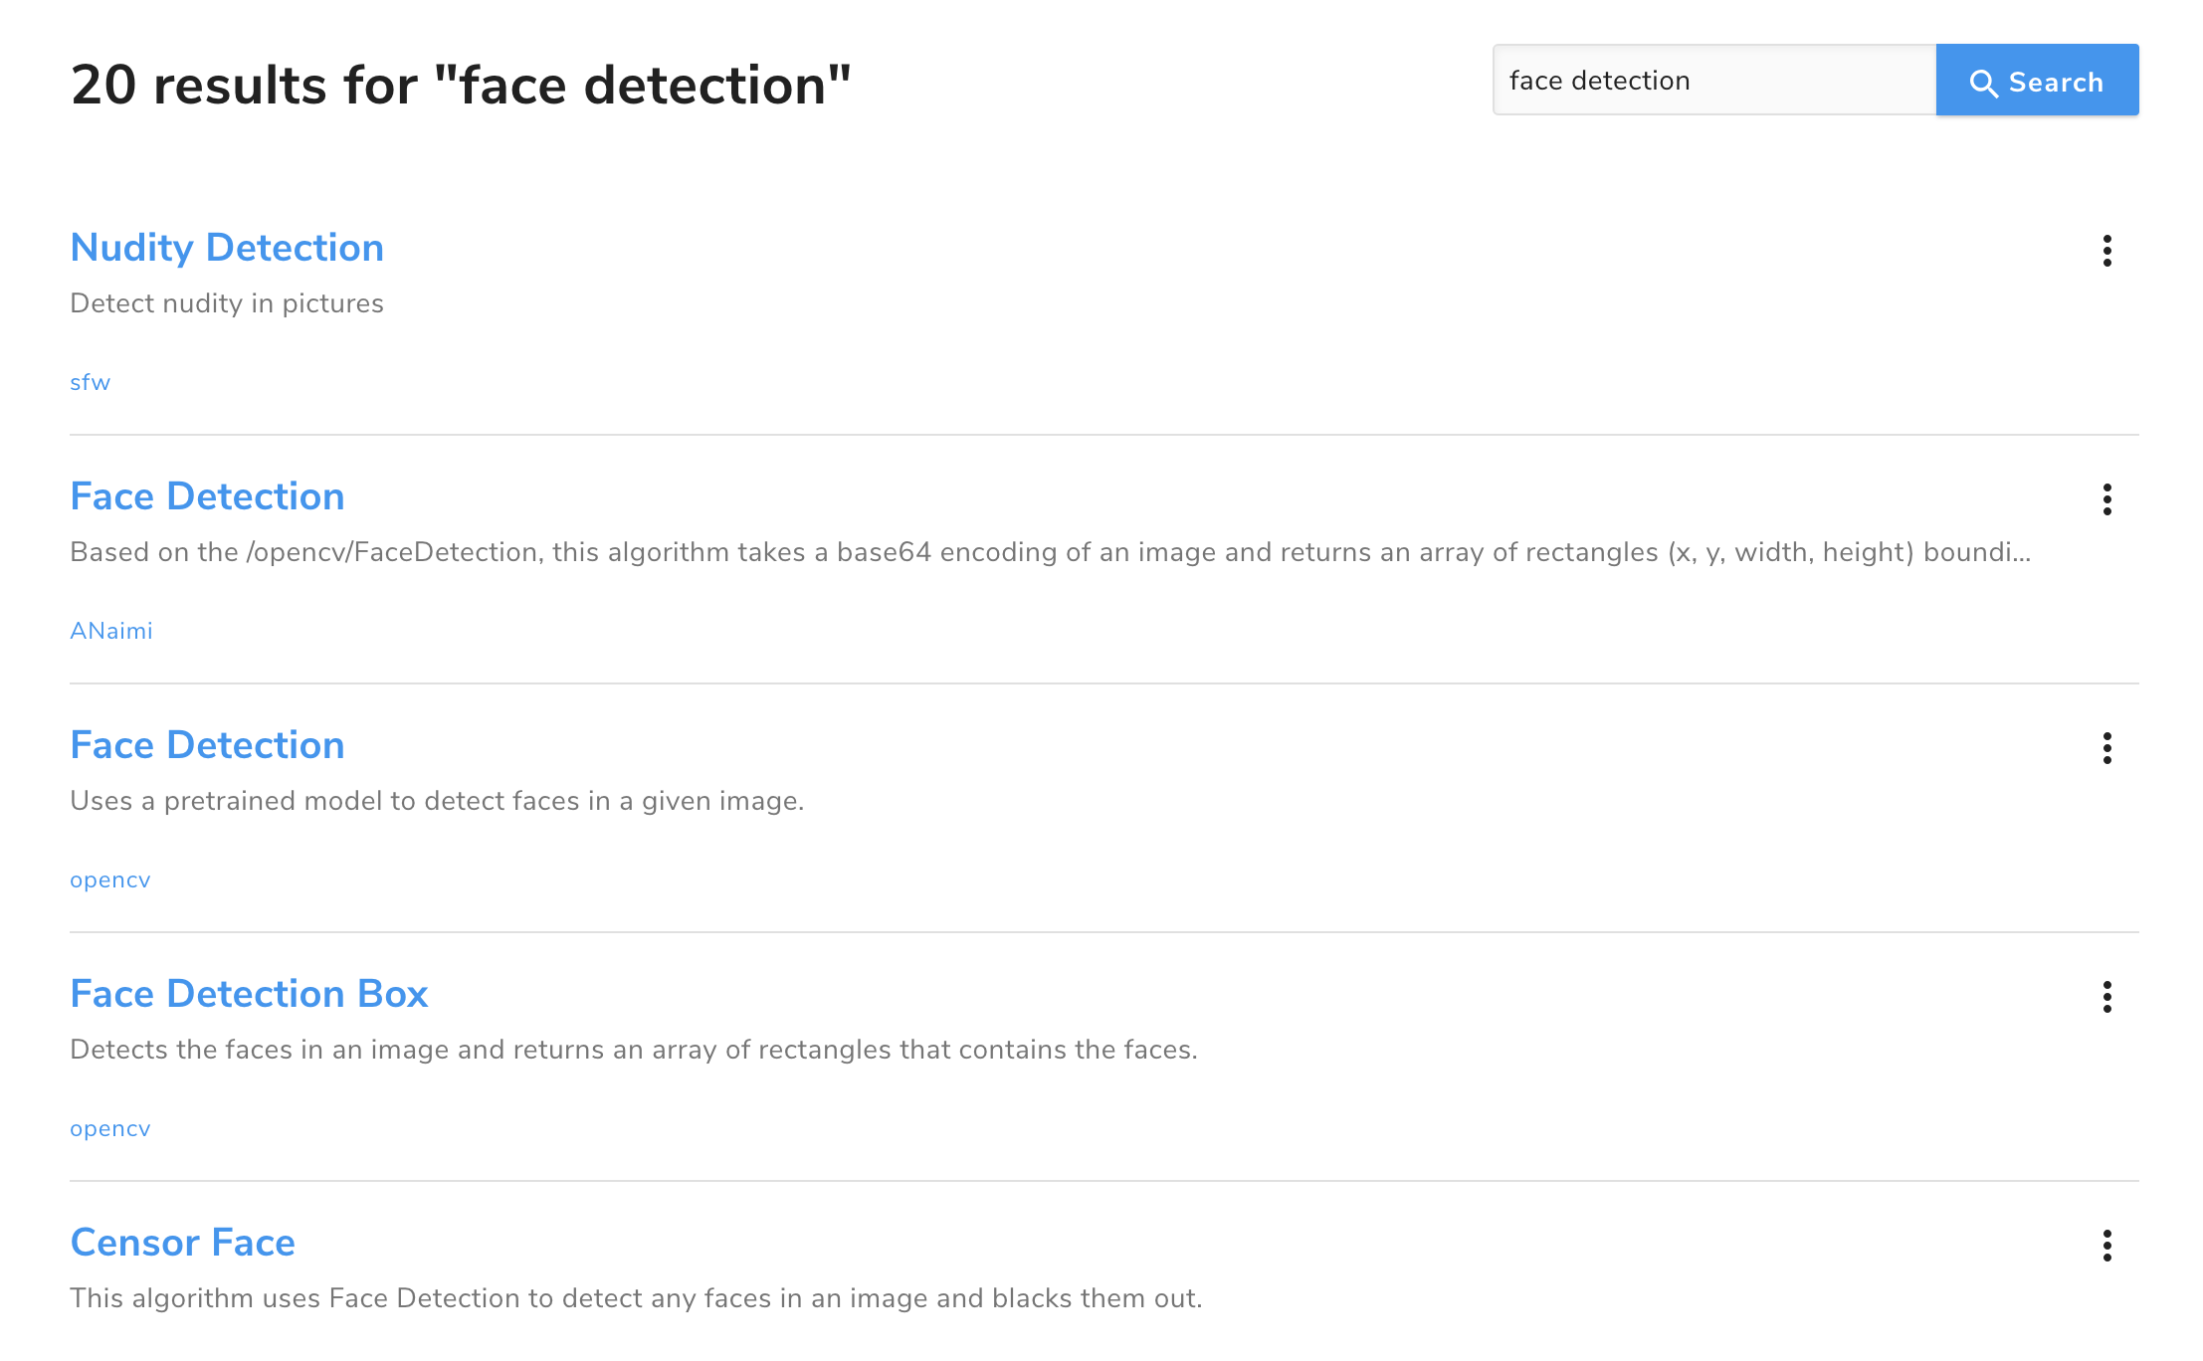The image size is (2203, 1361).
Task: Visit the sfw author profile link
Action: pos(90,383)
